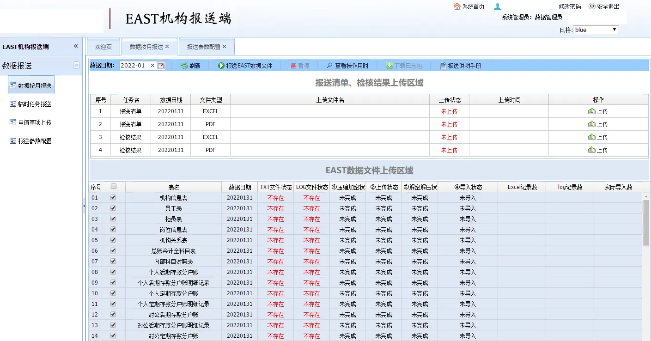Click the upload icon for row 1 报送清单 EXCEL

click(x=591, y=111)
